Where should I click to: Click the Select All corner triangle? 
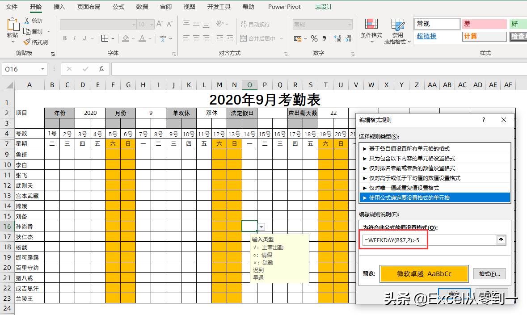pyautogui.click(x=9, y=85)
